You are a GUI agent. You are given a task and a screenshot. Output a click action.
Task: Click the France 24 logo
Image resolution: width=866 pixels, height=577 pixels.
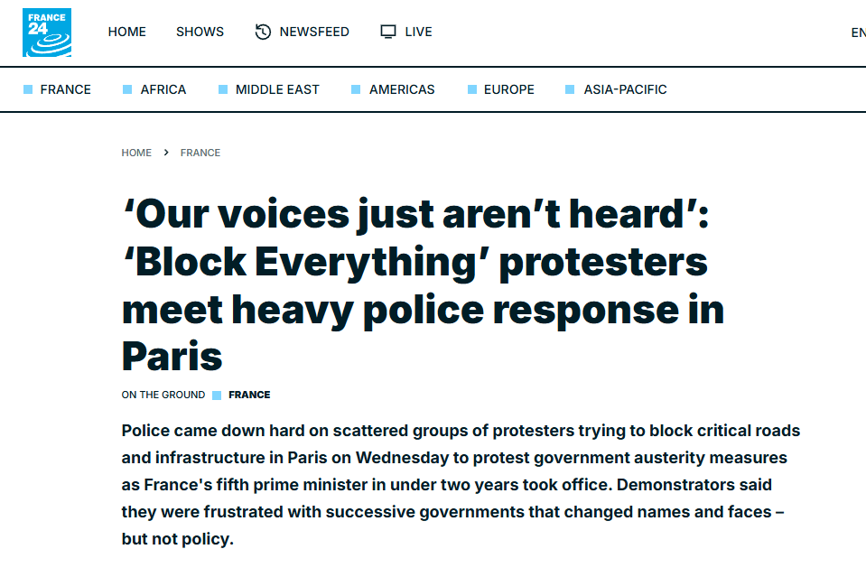[x=47, y=33]
